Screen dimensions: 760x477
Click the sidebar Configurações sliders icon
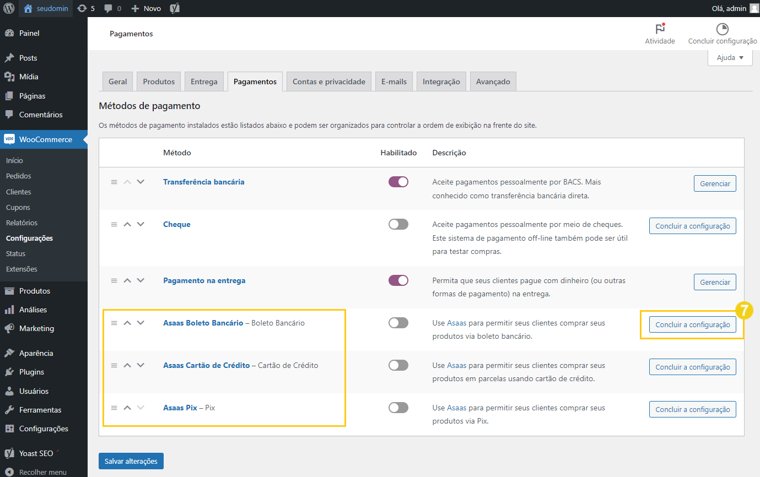[9, 429]
